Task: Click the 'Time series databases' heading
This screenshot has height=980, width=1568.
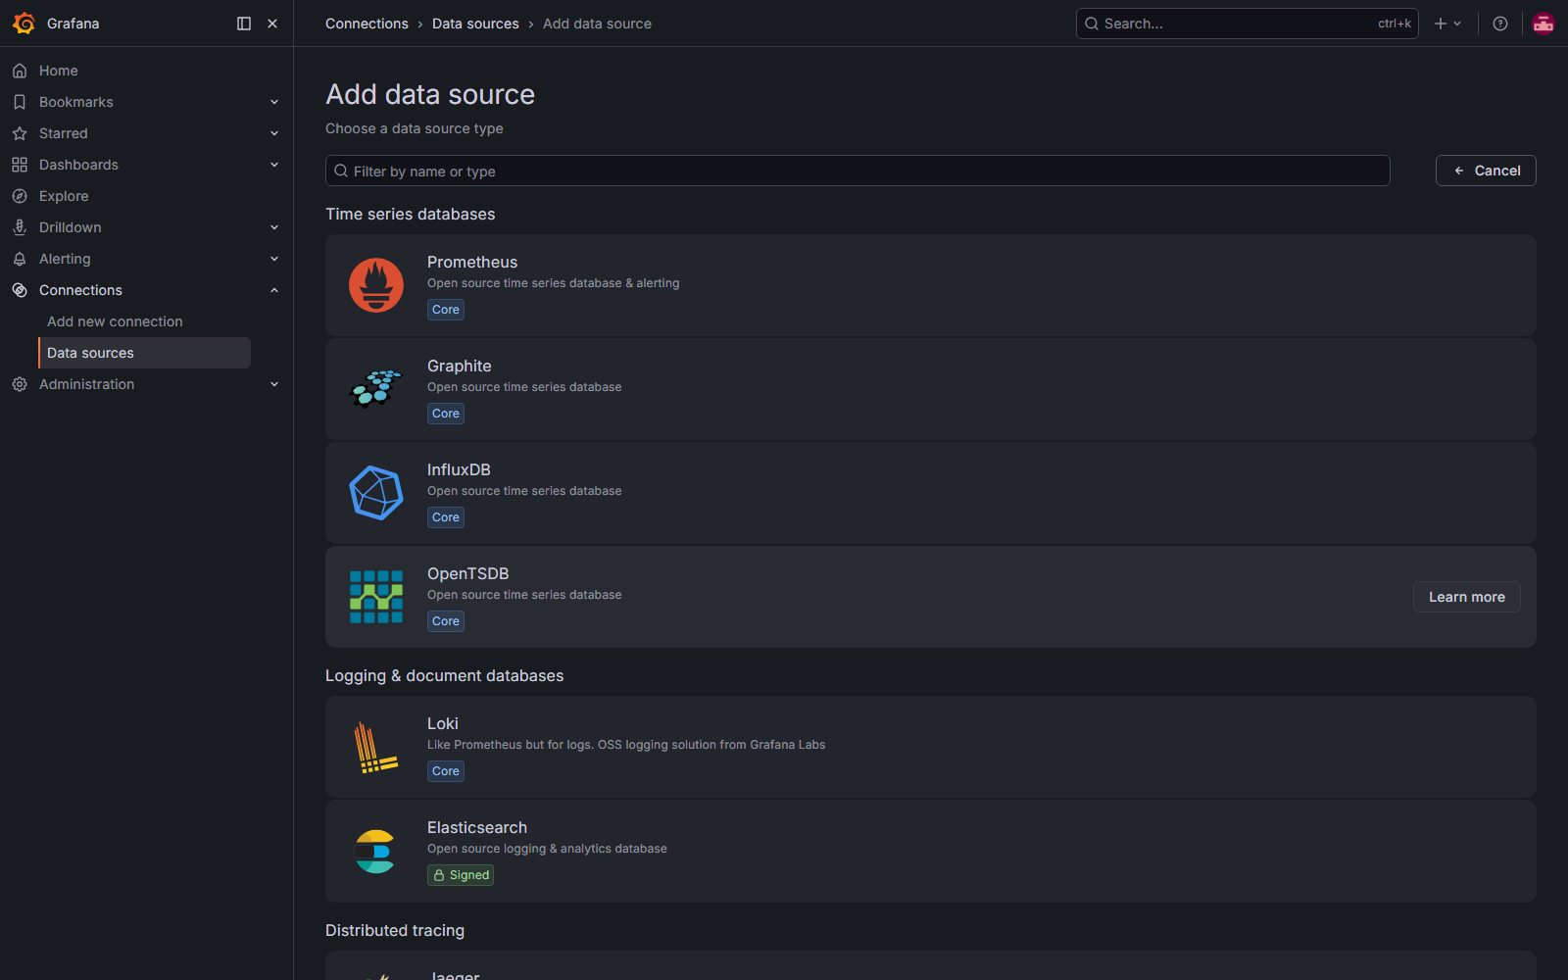Action: pyautogui.click(x=411, y=214)
